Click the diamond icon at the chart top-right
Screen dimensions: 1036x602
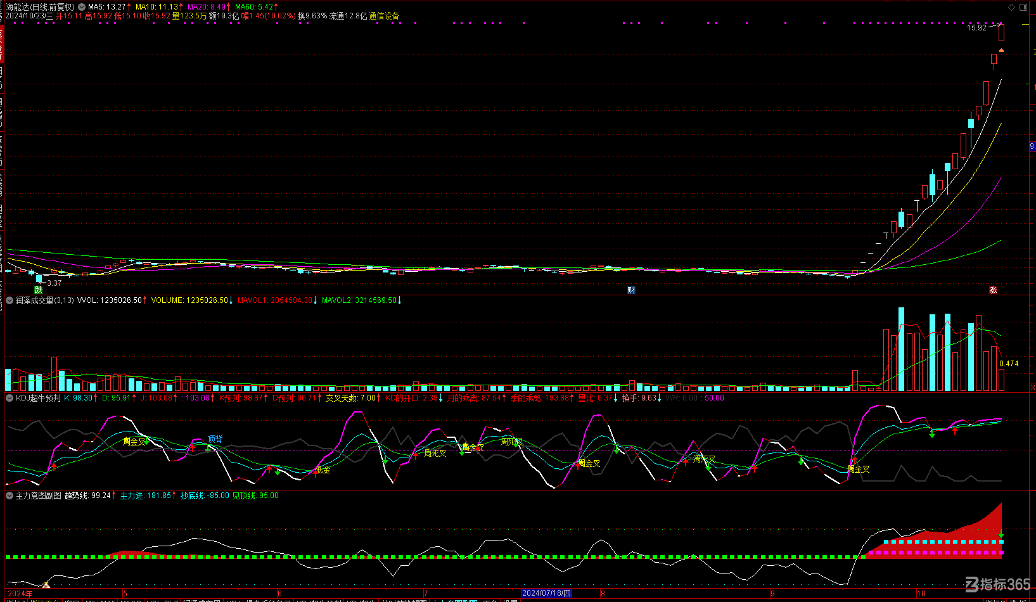[x=1011, y=8]
